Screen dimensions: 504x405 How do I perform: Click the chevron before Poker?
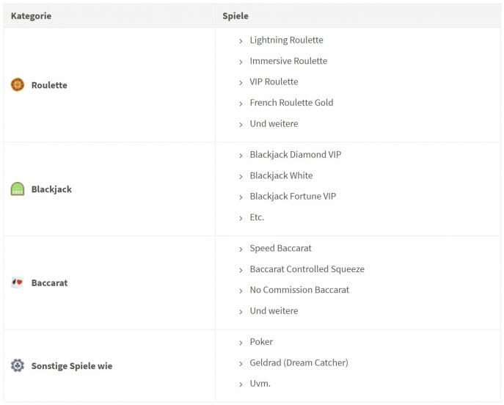pyautogui.click(x=241, y=343)
